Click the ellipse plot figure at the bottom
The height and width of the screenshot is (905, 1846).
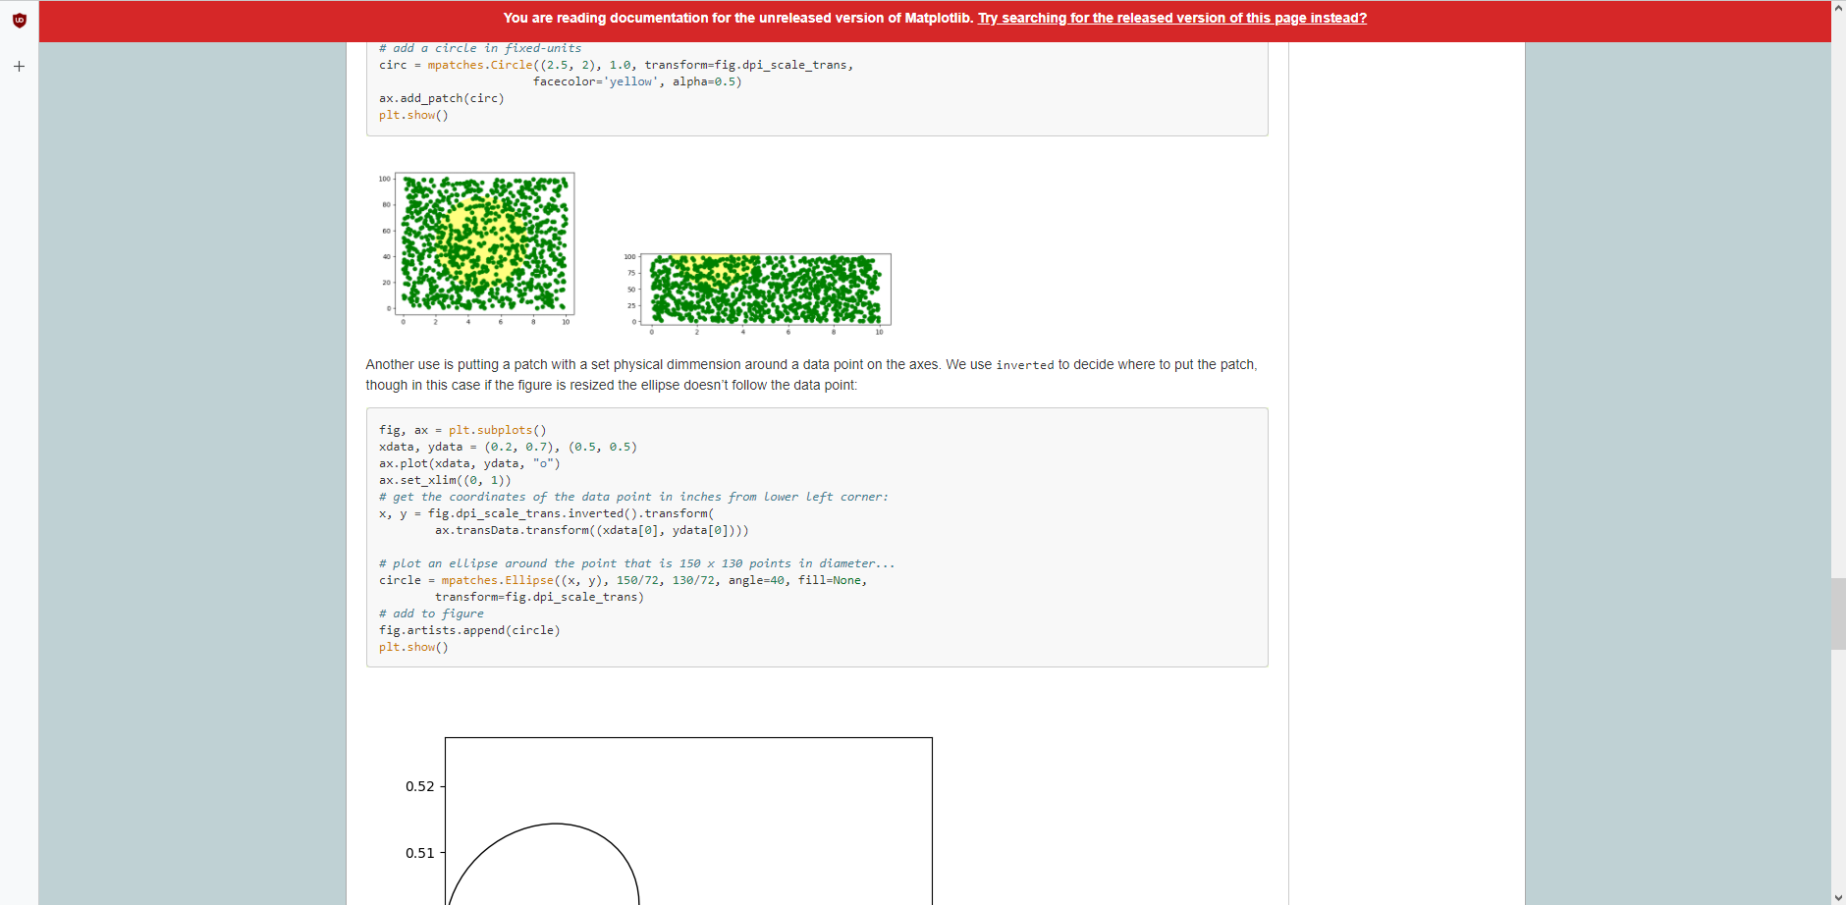tap(668, 821)
